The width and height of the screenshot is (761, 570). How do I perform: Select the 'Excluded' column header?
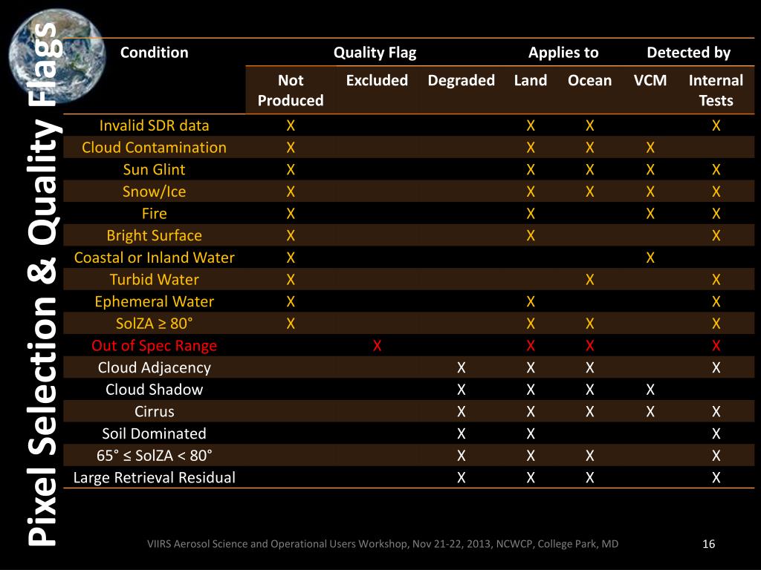coord(377,80)
